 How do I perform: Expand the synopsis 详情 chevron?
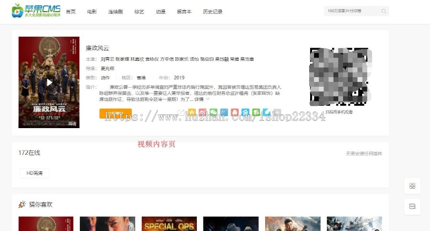pos(208,99)
